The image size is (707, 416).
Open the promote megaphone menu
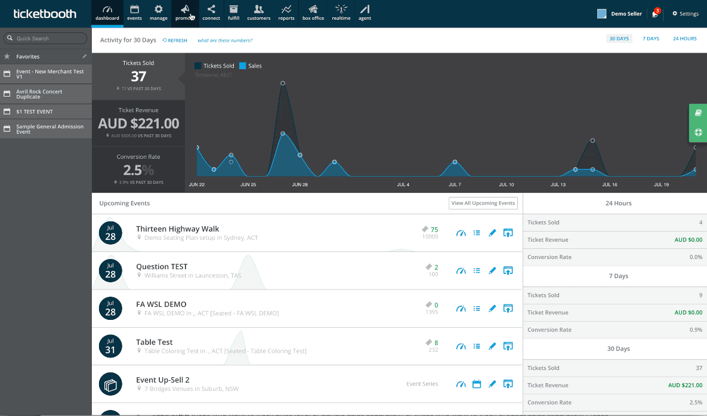tap(184, 13)
